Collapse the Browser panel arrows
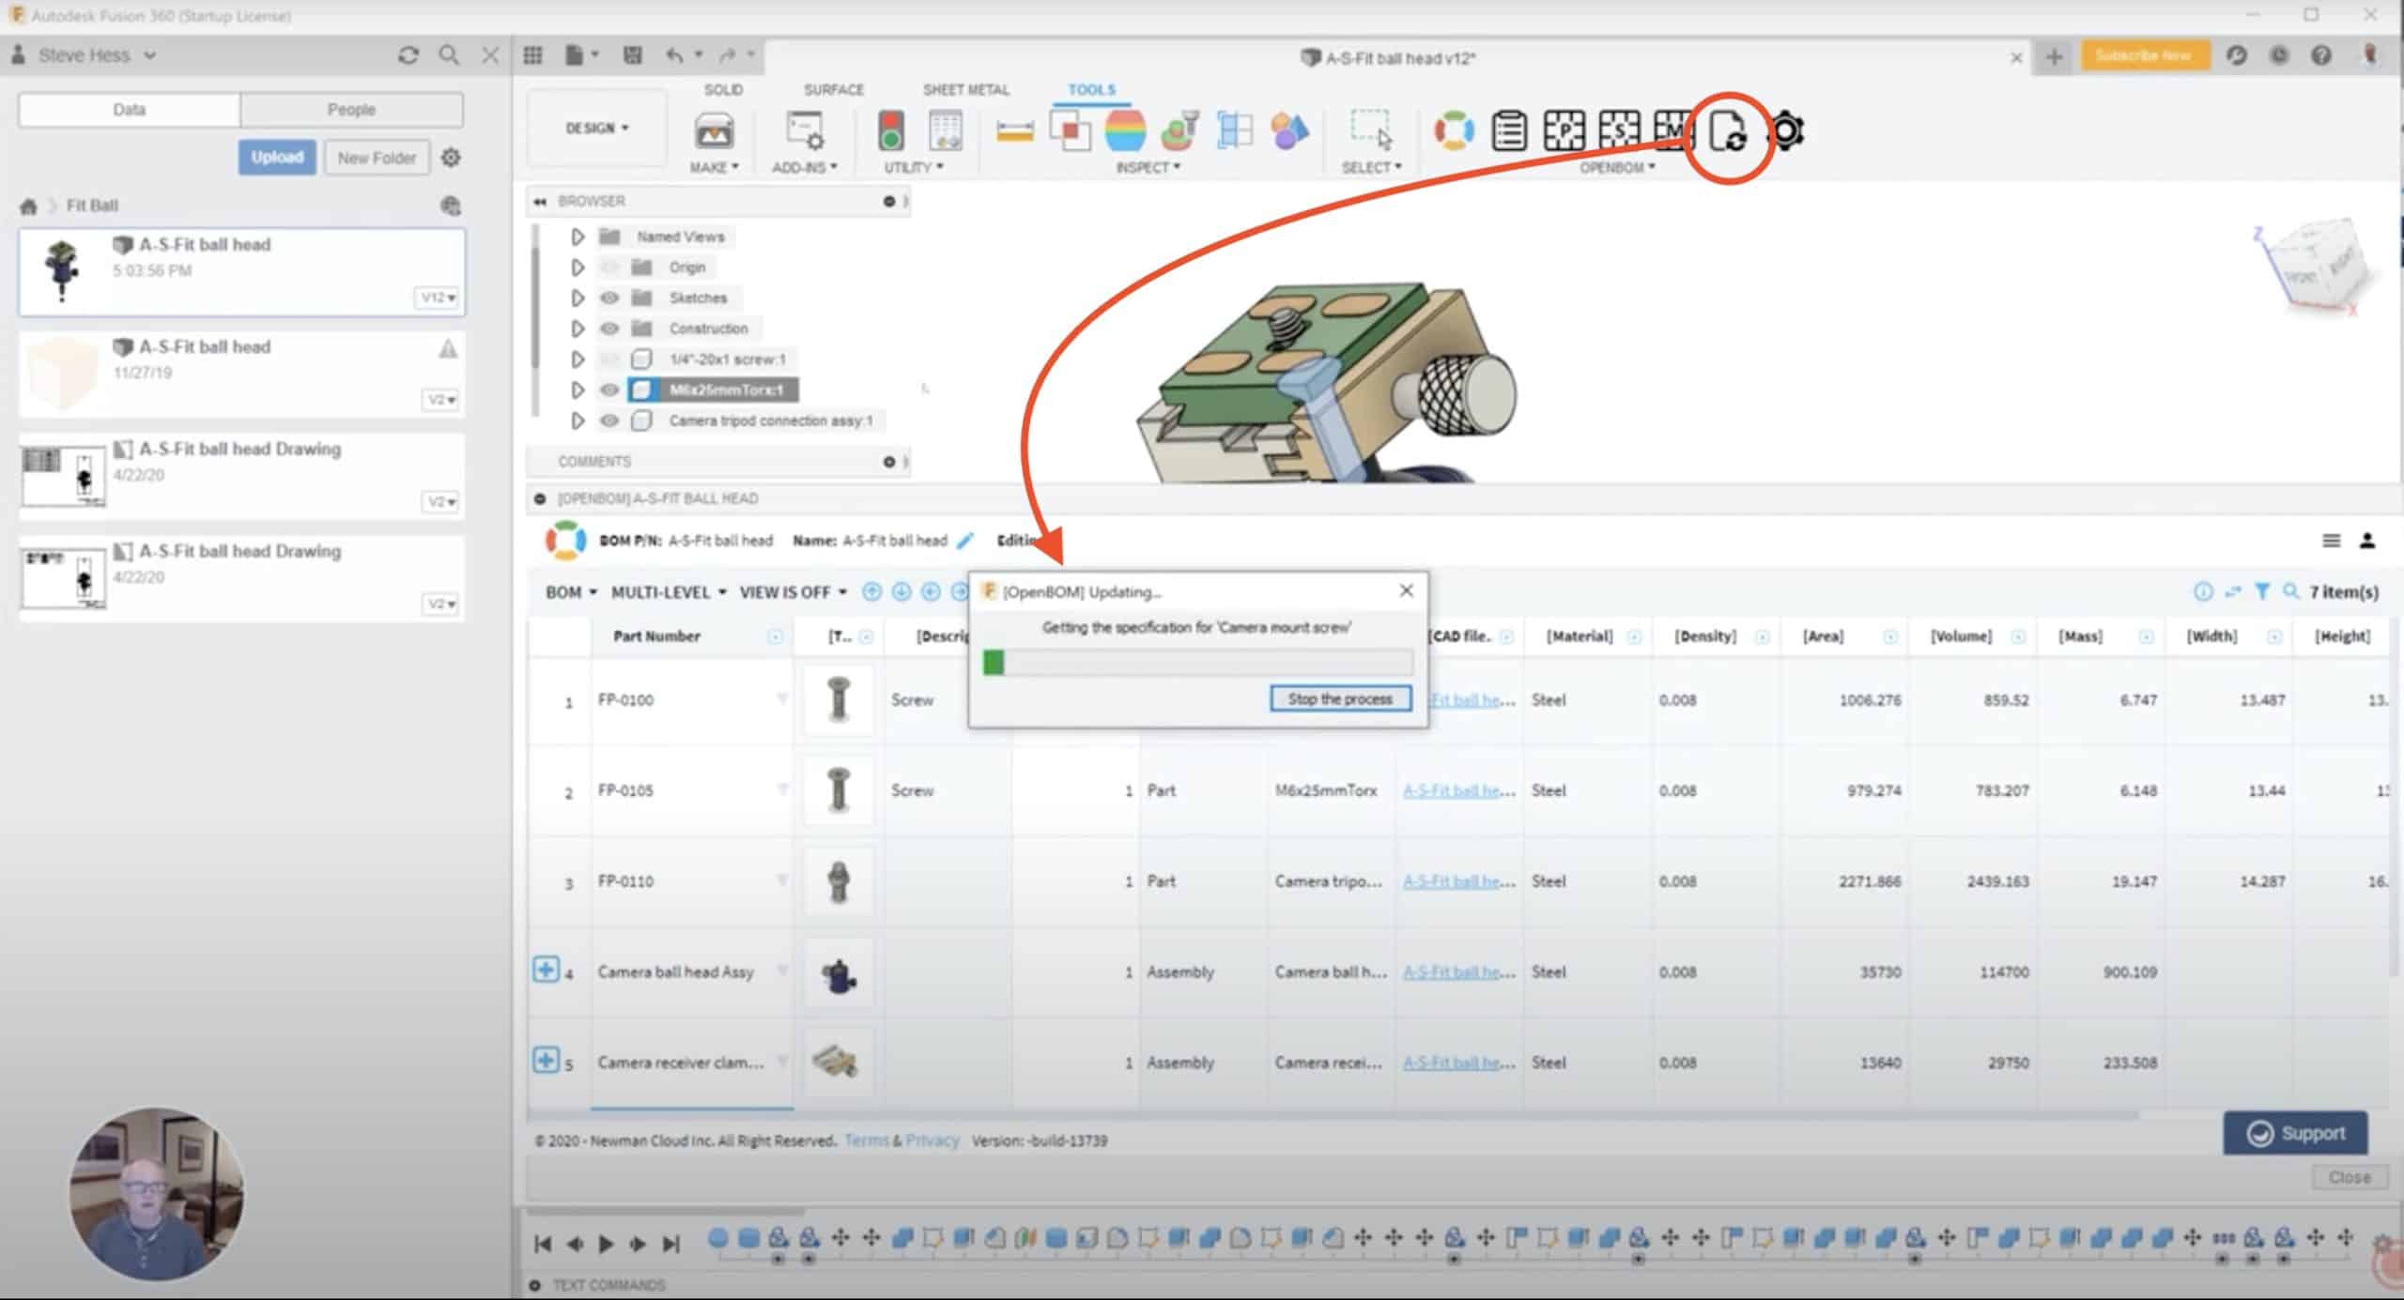2404x1300 pixels. click(540, 202)
